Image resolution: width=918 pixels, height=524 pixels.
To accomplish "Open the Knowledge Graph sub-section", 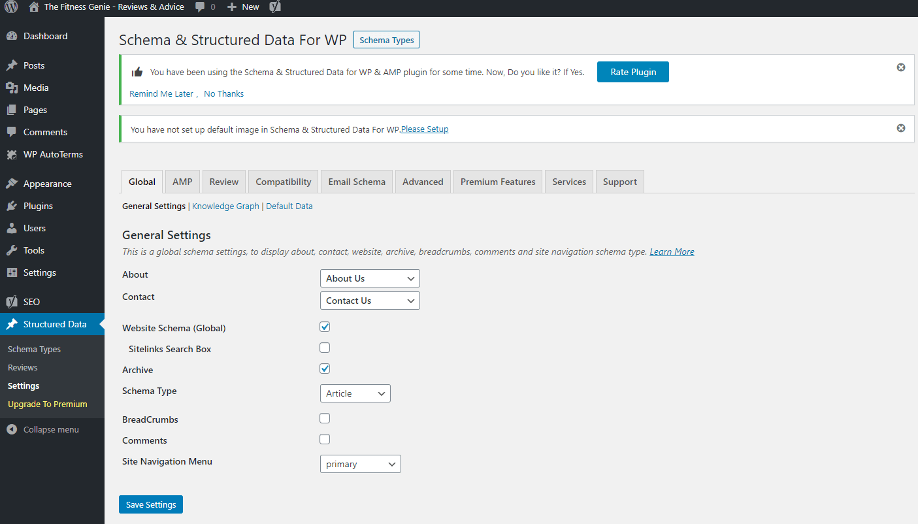I will click(225, 206).
